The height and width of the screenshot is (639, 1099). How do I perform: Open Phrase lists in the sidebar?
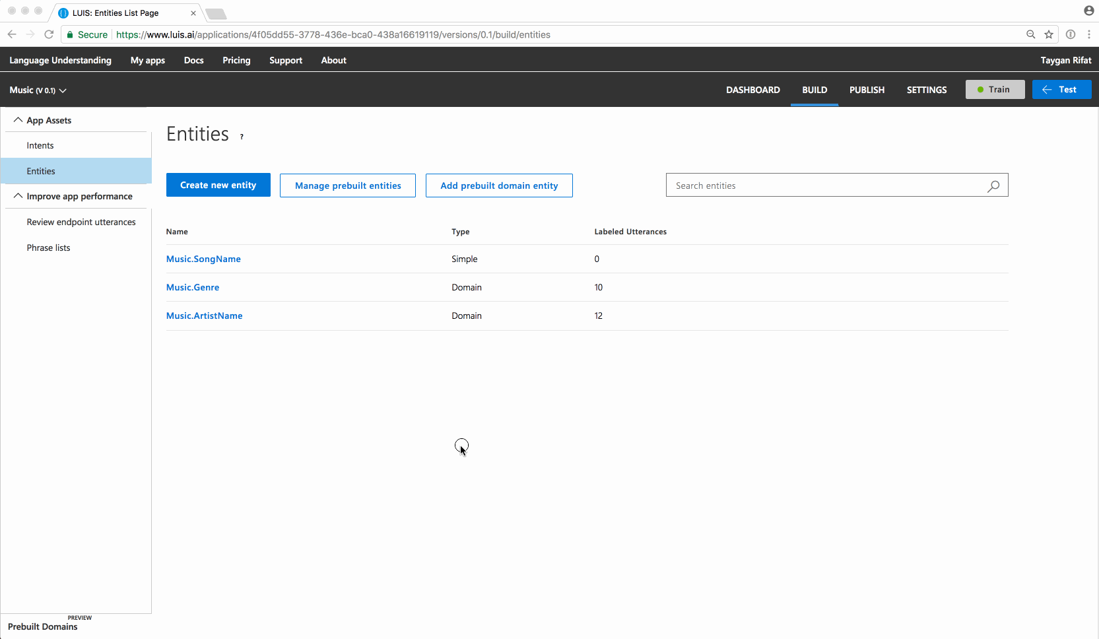pos(48,248)
